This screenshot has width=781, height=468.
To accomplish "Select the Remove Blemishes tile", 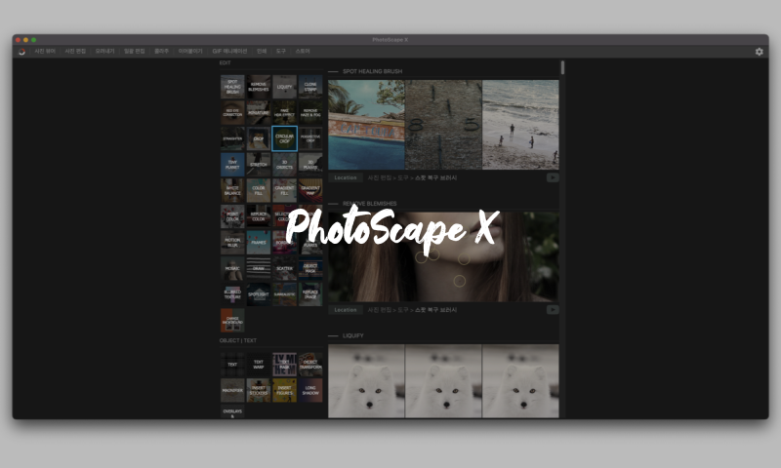I will [x=259, y=87].
